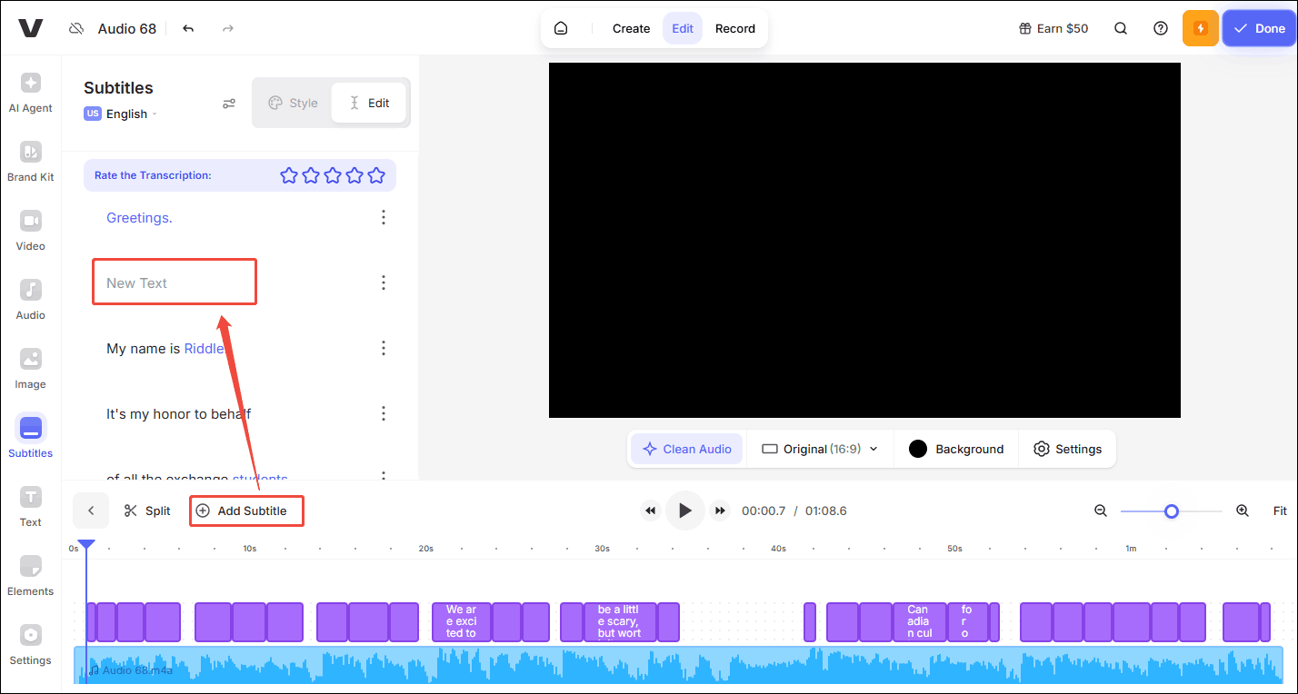This screenshot has width=1298, height=694.
Task: Click the Done button
Action: click(1259, 28)
